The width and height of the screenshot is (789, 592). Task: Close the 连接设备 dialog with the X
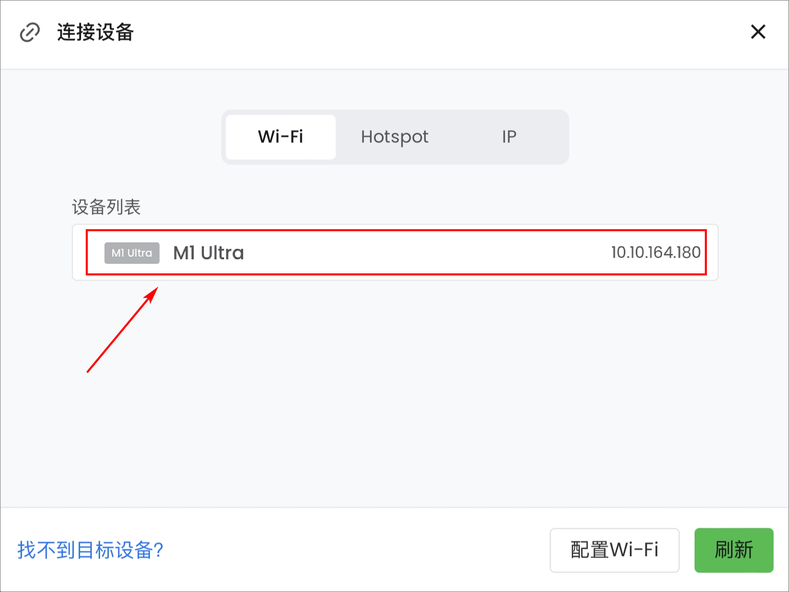pos(758,32)
